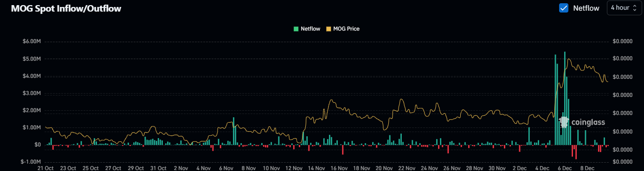644x171 pixels.
Task: Click the 31 Oct date label
Action: pyautogui.click(x=159, y=168)
